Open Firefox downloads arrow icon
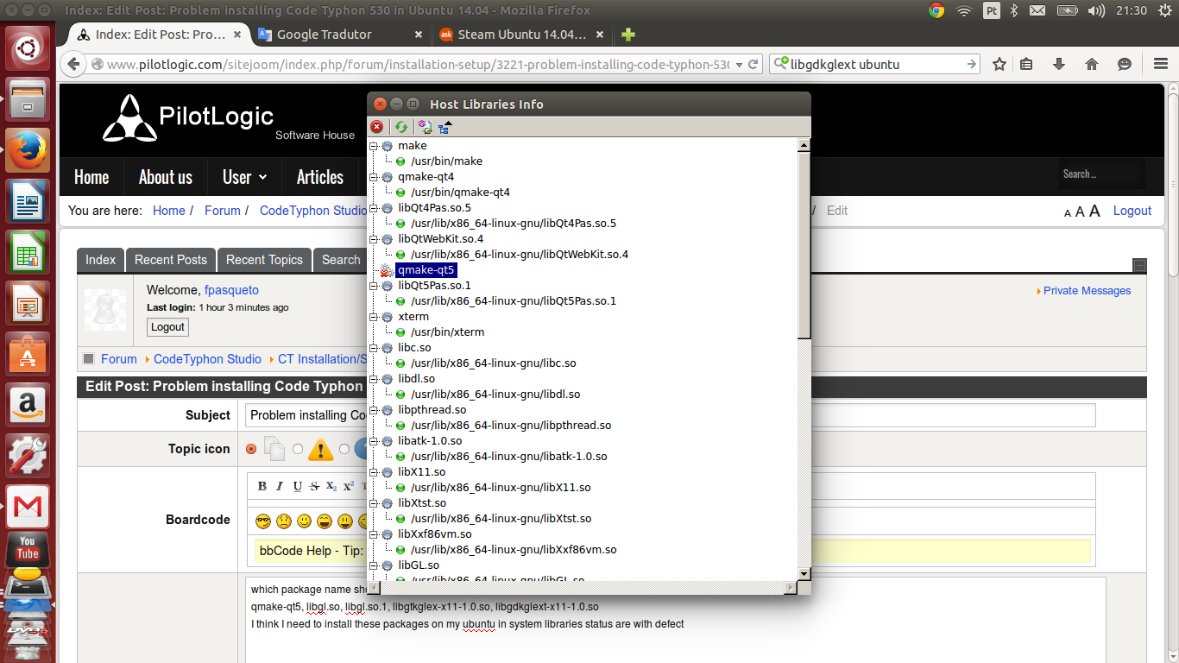Screen dimensions: 1179x663 pos(1058,64)
